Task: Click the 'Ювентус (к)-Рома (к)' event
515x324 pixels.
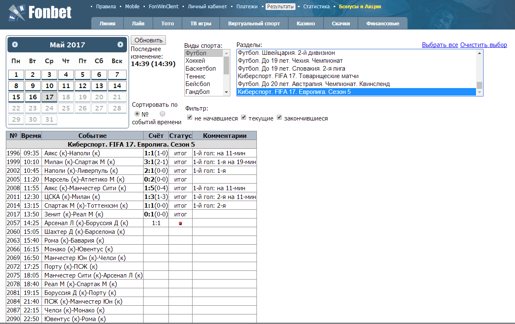Action: point(75,319)
